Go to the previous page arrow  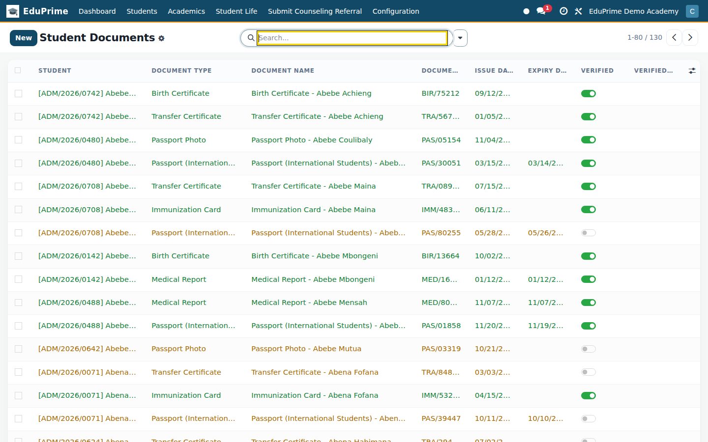click(x=674, y=37)
